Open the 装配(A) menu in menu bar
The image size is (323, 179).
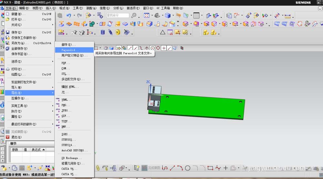coord(91,8)
